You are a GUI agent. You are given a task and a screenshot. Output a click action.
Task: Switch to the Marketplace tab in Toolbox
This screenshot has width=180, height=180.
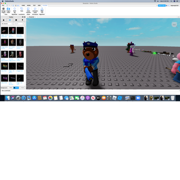(4, 20)
